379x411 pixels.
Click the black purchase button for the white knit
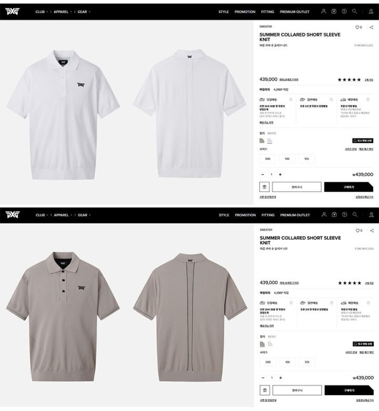pyautogui.click(x=348, y=187)
